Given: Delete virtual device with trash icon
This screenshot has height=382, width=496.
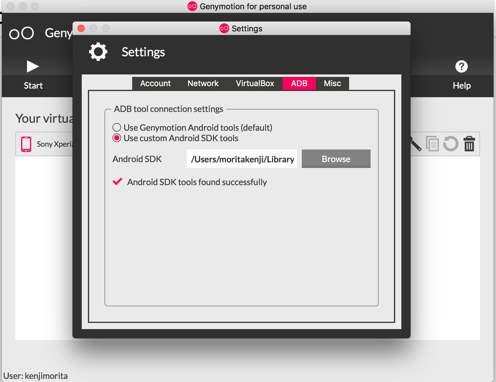Looking at the screenshot, I should point(469,144).
